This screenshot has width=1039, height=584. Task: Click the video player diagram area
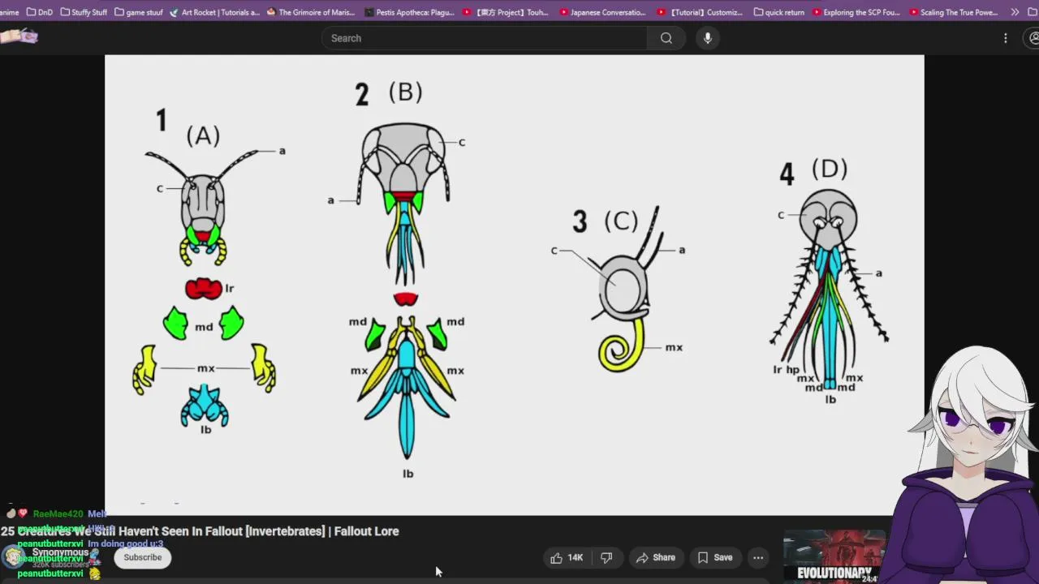pos(514,284)
